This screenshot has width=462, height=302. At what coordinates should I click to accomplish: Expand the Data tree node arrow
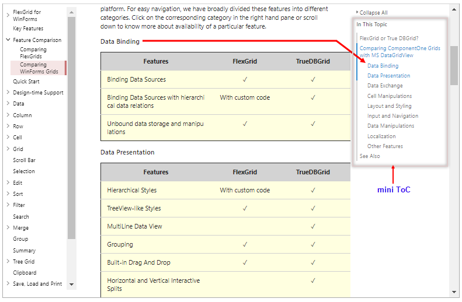click(8, 103)
